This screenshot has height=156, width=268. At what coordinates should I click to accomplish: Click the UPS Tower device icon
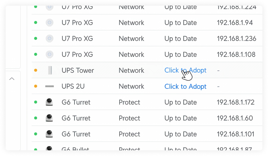50,70
